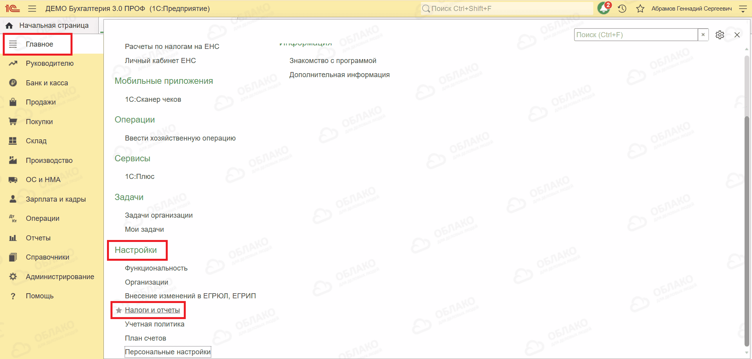
Task: Open Личный кабинет ЕНС
Action: pyautogui.click(x=160, y=61)
